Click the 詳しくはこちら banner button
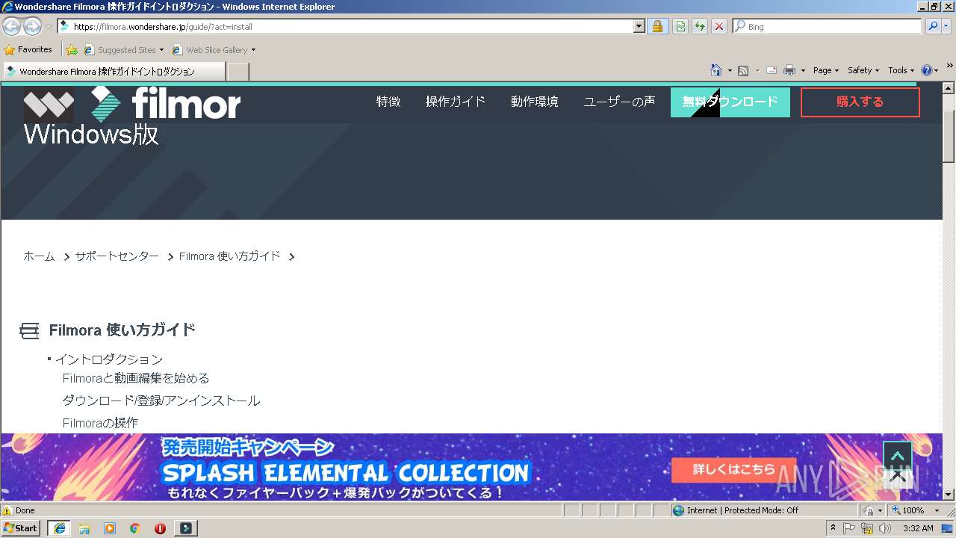This screenshot has height=538, width=956. (x=733, y=470)
